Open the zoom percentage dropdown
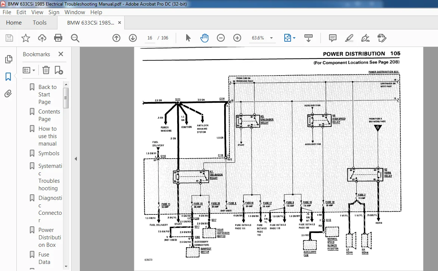The height and width of the screenshot is (271, 438). pyautogui.click(x=271, y=38)
